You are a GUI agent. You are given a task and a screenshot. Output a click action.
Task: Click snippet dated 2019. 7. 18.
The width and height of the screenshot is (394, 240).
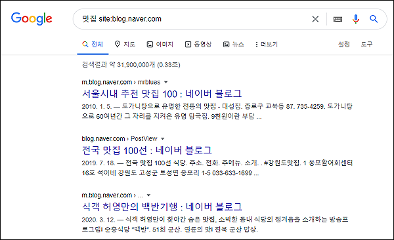217,168
